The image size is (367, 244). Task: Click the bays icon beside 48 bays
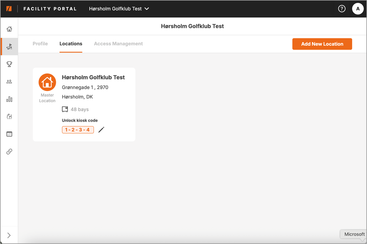[x=65, y=109]
